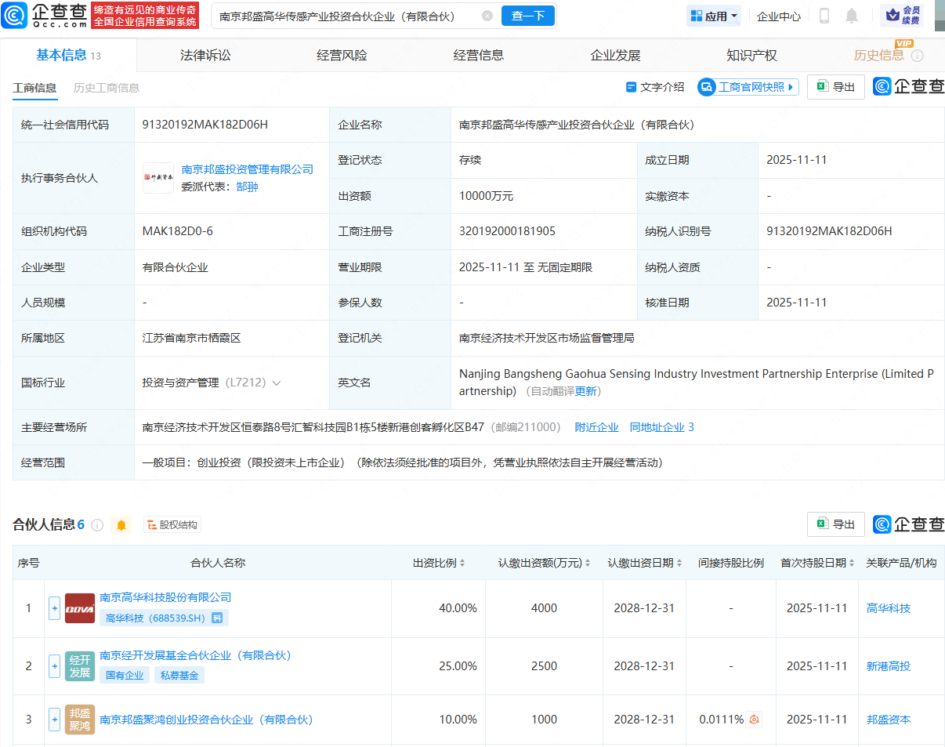Click the indirect shareholding icon beside 0.0111%

tap(754, 720)
